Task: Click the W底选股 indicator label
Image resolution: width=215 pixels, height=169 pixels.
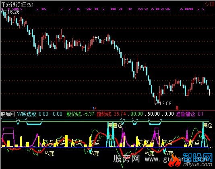Action: tap(27, 114)
